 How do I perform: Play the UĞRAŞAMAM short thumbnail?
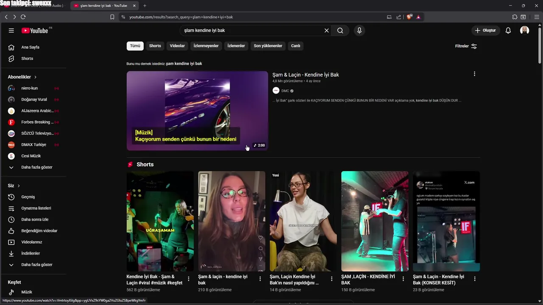160,221
